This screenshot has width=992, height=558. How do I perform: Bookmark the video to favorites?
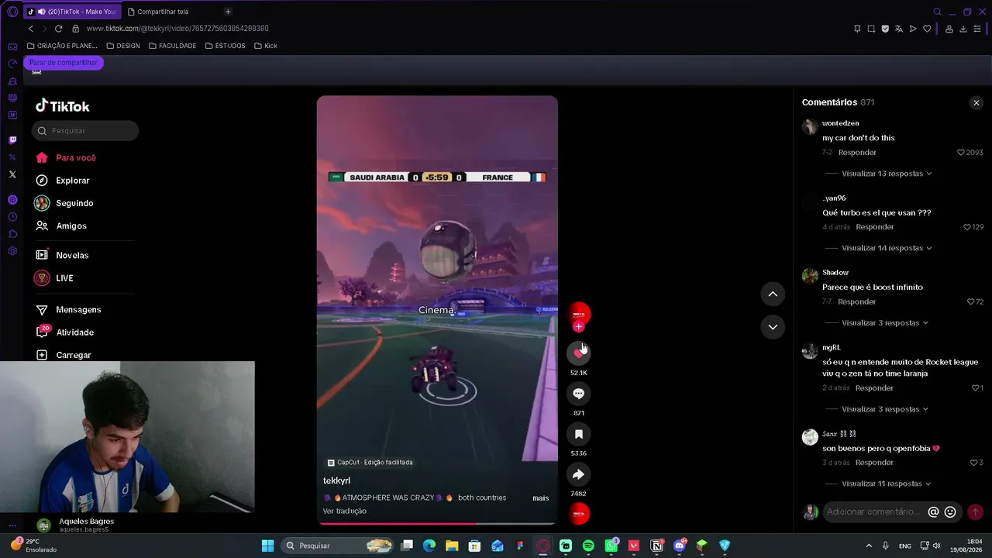pos(578,434)
